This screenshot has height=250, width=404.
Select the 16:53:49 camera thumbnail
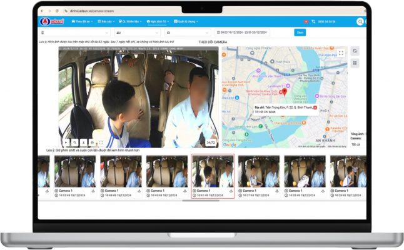[74, 172]
